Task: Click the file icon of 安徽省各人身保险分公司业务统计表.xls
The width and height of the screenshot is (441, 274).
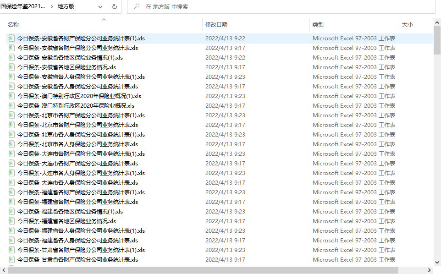Action: pos(11,86)
